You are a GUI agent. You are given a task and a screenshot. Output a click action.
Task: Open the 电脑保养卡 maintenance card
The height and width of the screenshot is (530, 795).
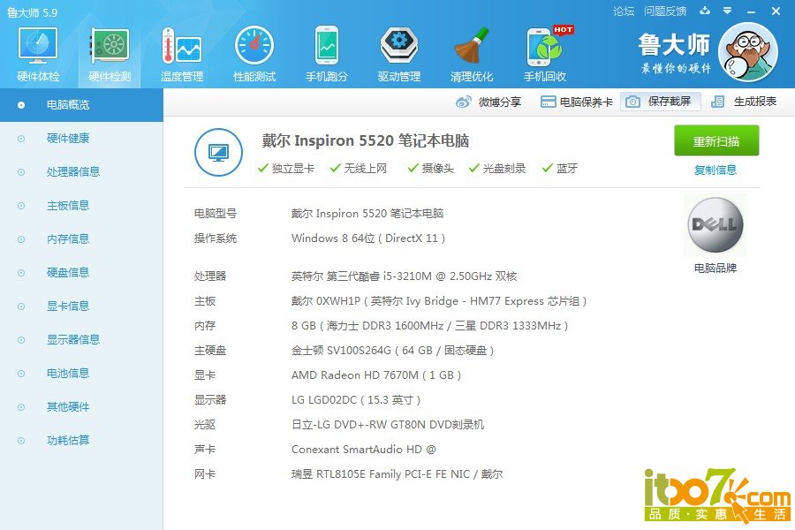point(577,102)
